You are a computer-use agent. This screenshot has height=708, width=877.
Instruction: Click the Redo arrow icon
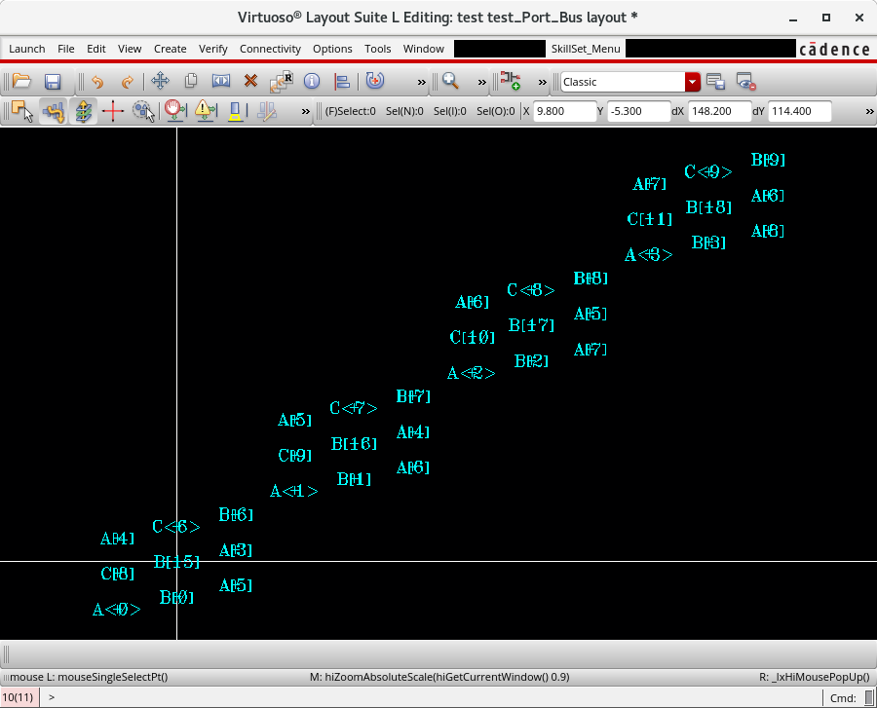[128, 82]
